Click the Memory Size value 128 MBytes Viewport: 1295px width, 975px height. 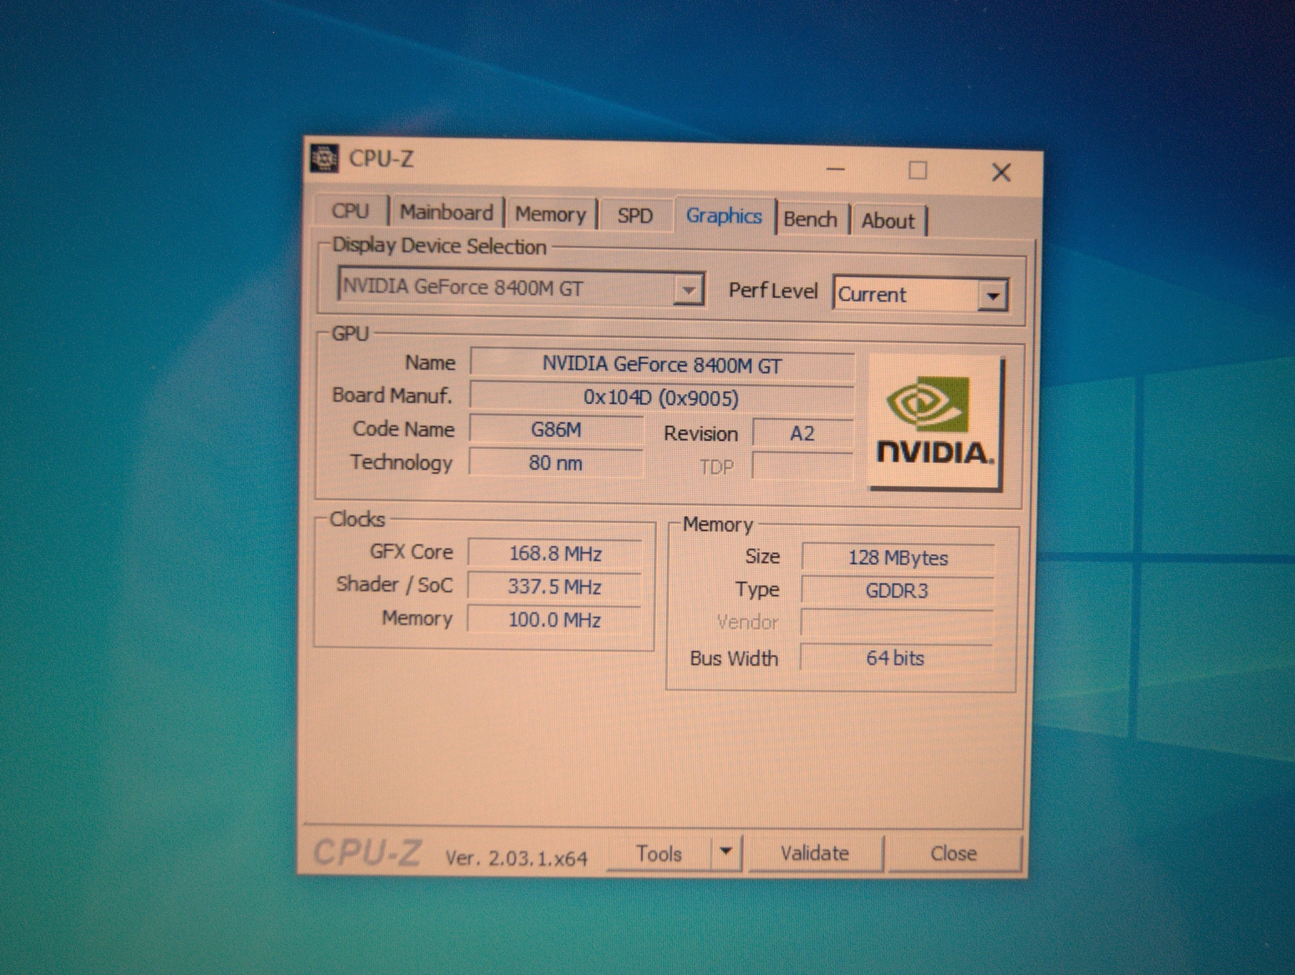(898, 558)
